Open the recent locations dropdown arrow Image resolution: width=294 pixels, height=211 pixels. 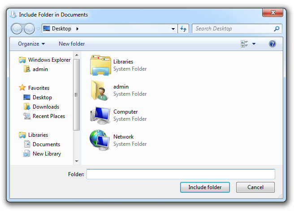tap(38, 29)
